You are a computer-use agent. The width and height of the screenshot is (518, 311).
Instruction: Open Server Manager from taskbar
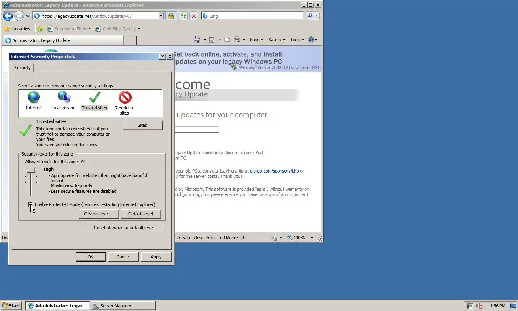pos(123,306)
